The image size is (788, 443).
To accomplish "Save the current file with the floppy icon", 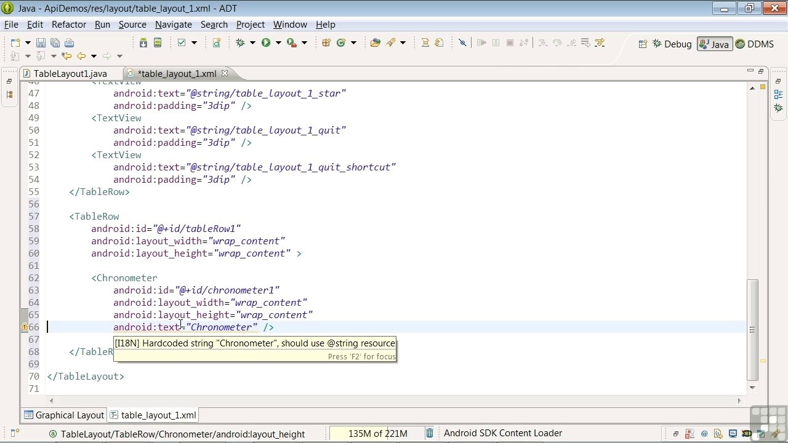I will (41, 42).
